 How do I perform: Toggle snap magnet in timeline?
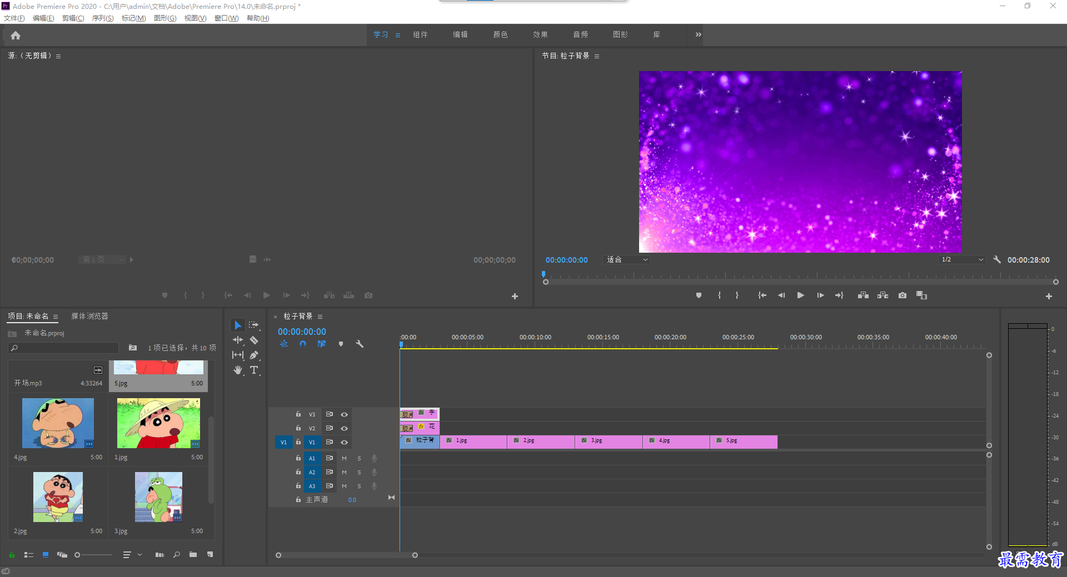point(302,344)
